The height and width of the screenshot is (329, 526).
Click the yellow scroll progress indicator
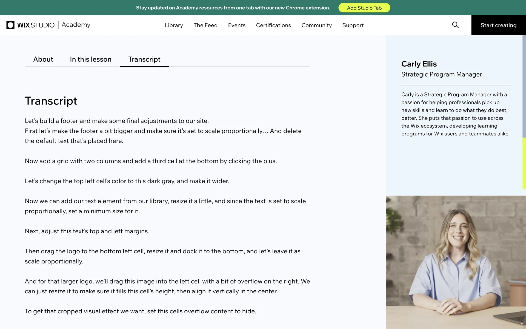tap(524, 163)
